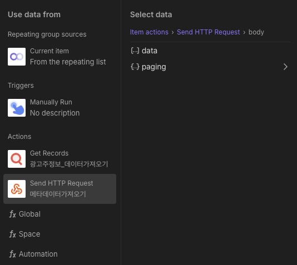Open Send HTTP Request breadcrumb link
This screenshot has width=297, height=265.
pyautogui.click(x=209, y=32)
